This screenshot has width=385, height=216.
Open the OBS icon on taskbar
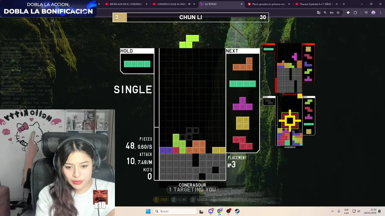[x=229, y=211]
